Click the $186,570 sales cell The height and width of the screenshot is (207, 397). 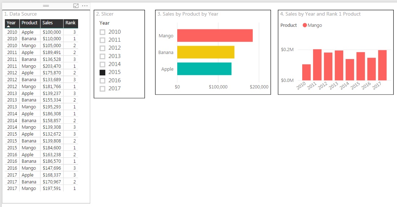[x=52, y=161]
